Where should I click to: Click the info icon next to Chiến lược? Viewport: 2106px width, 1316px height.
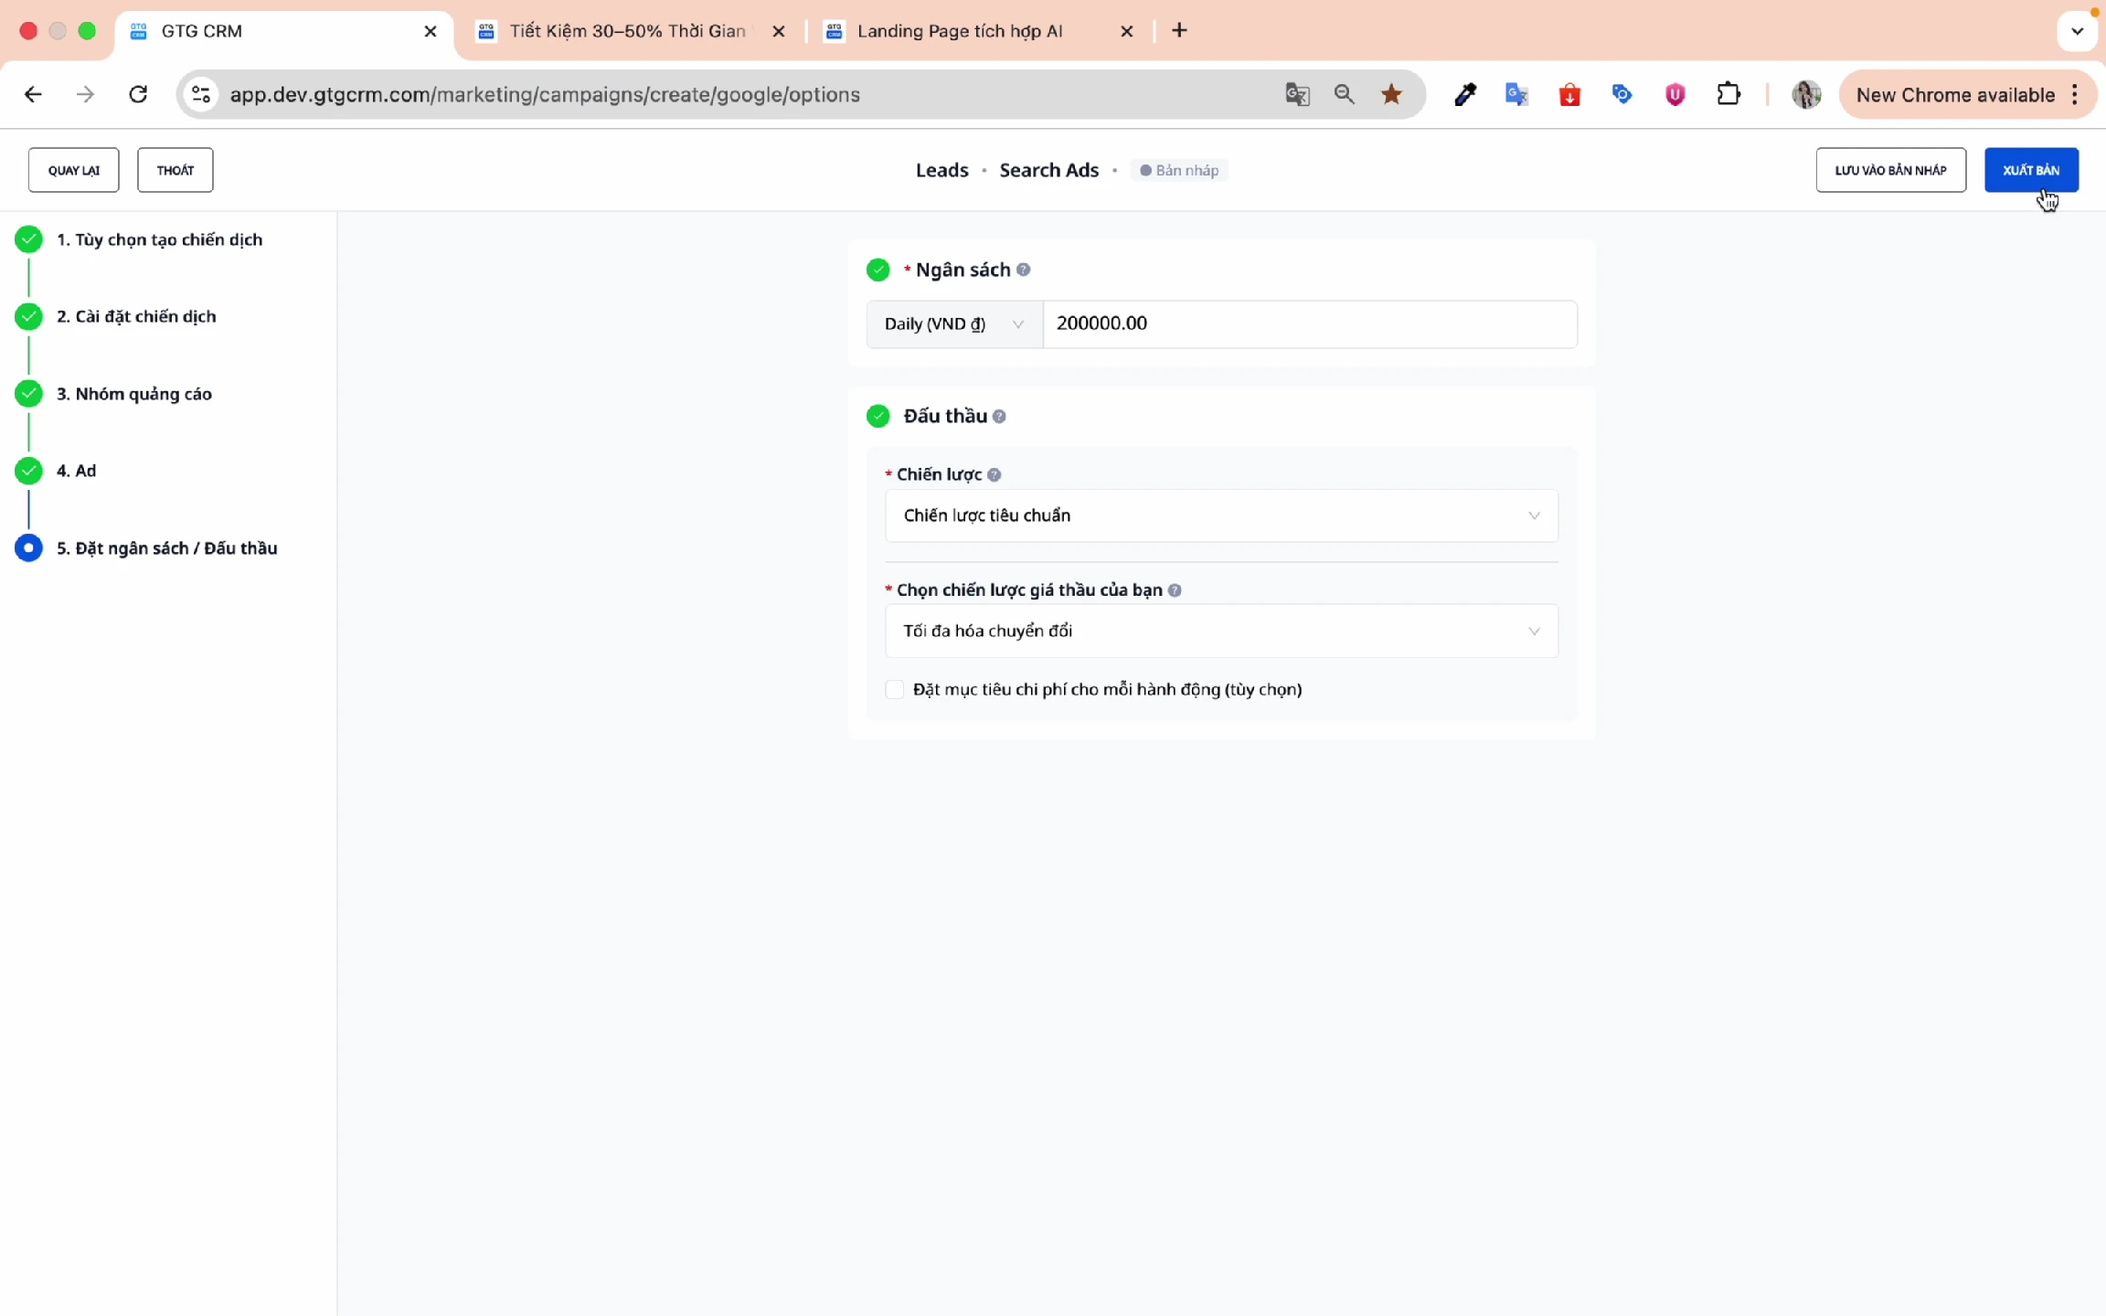pyautogui.click(x=994, y=475)
